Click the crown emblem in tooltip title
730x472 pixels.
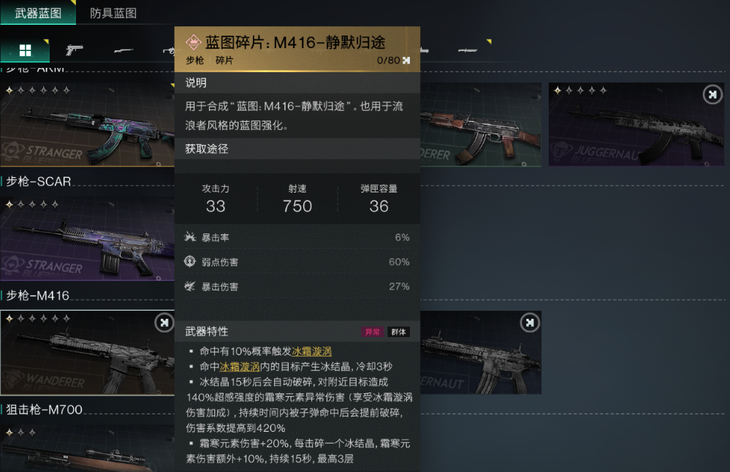point(193,42)
